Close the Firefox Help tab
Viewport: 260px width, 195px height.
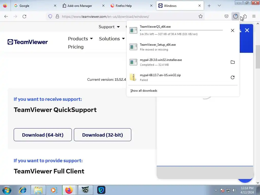[151, 6]
